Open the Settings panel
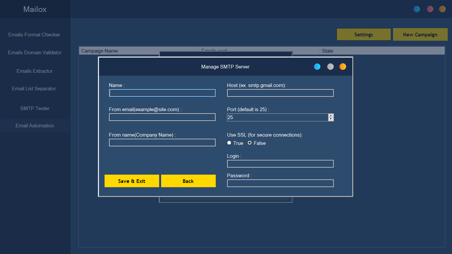 (364, 34)
